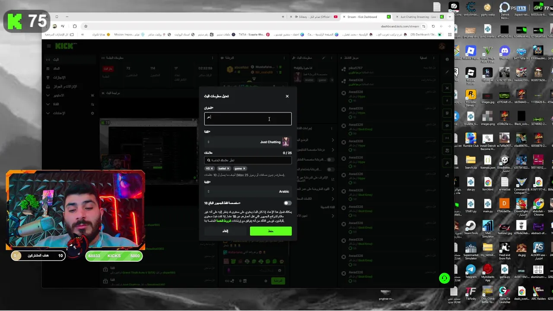Open Mall Simulator desktop shortcut

(488, 229)
